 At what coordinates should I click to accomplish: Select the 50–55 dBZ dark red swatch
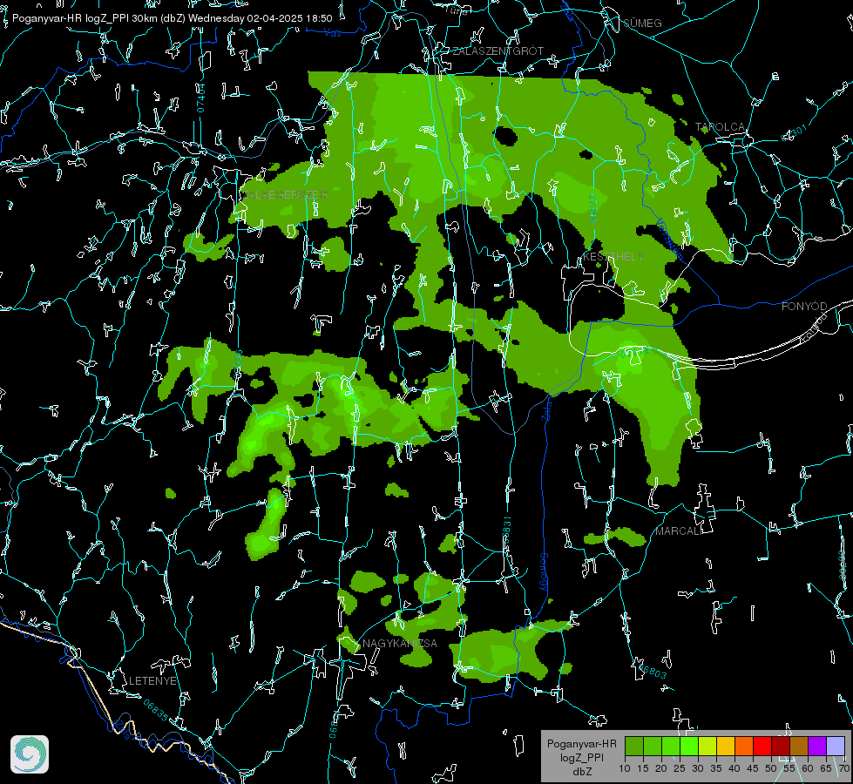pos(780,746)
